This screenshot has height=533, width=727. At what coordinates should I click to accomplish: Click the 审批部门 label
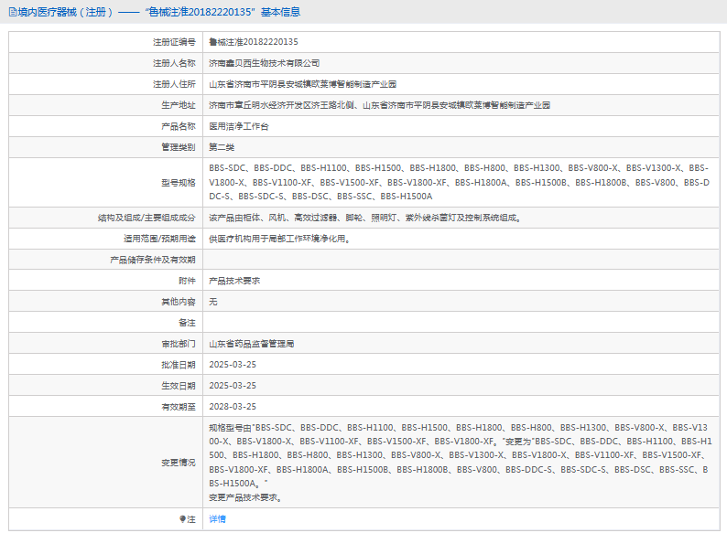pyautogui.click(x=179, y=344)
